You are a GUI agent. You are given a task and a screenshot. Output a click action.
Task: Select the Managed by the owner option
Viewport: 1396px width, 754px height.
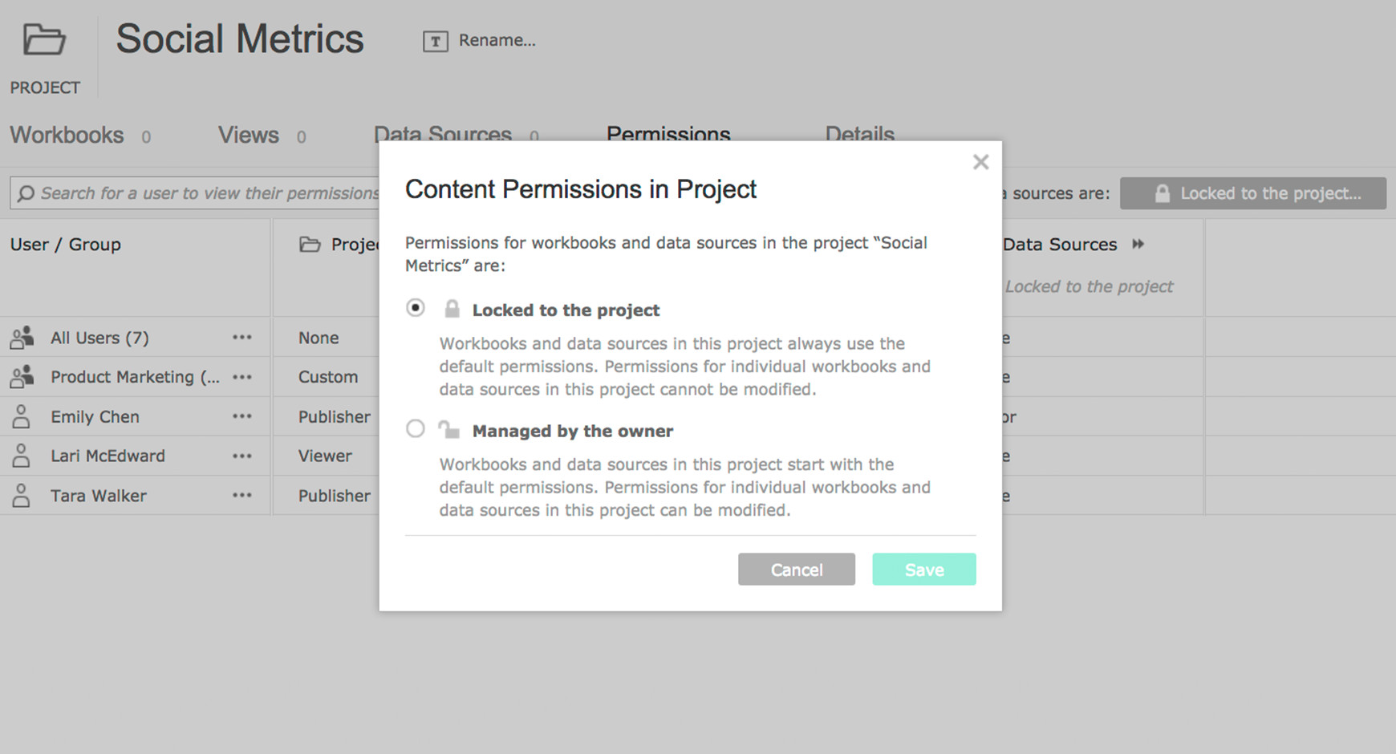pyautogui.click(x=415, y=429)
